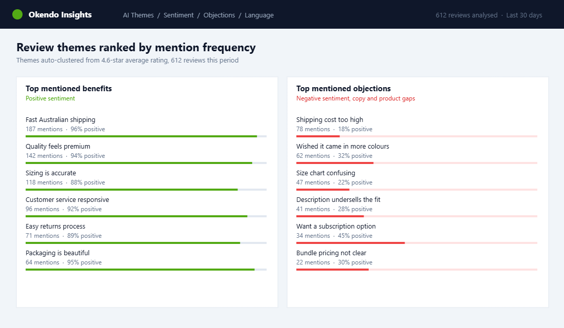This screenshot has width=564, height=328.
Task: Click 187 mentions · 96% positive stats
Action: (x=65, y=129)
